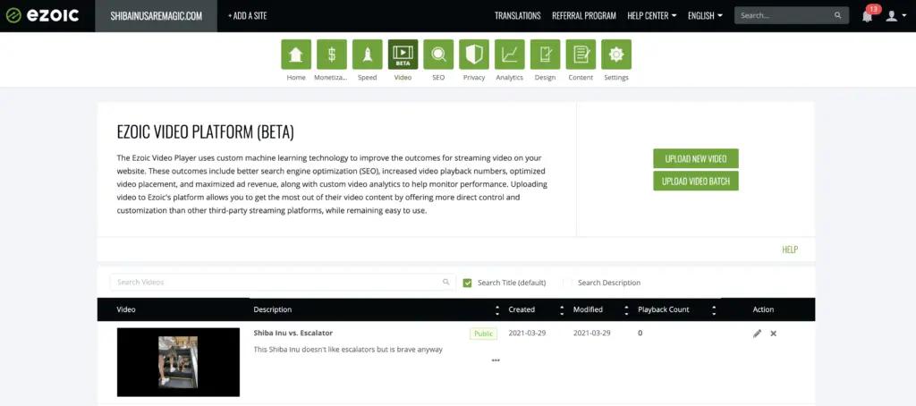Sort by Description column arrows
This screenshot has width=916, height=406.
497,310
